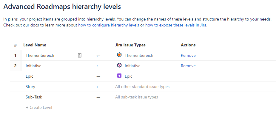Open 'how to expose these levels in Jira' link

[176, 25]
